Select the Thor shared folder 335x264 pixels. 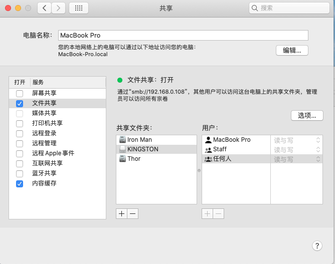[x=134, y=159]
